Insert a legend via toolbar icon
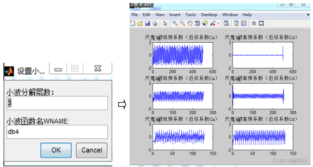 [x=244, y=23]
